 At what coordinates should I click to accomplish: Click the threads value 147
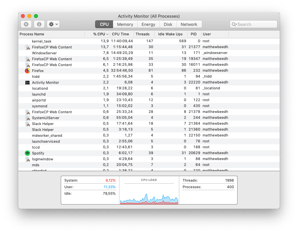coord(150,41)
